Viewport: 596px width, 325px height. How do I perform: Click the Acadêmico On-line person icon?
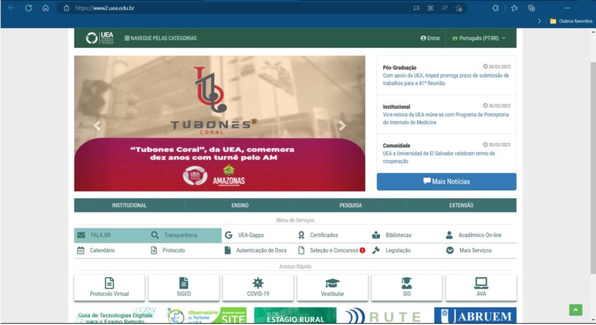pyautogui.click(x=449, y=235)
